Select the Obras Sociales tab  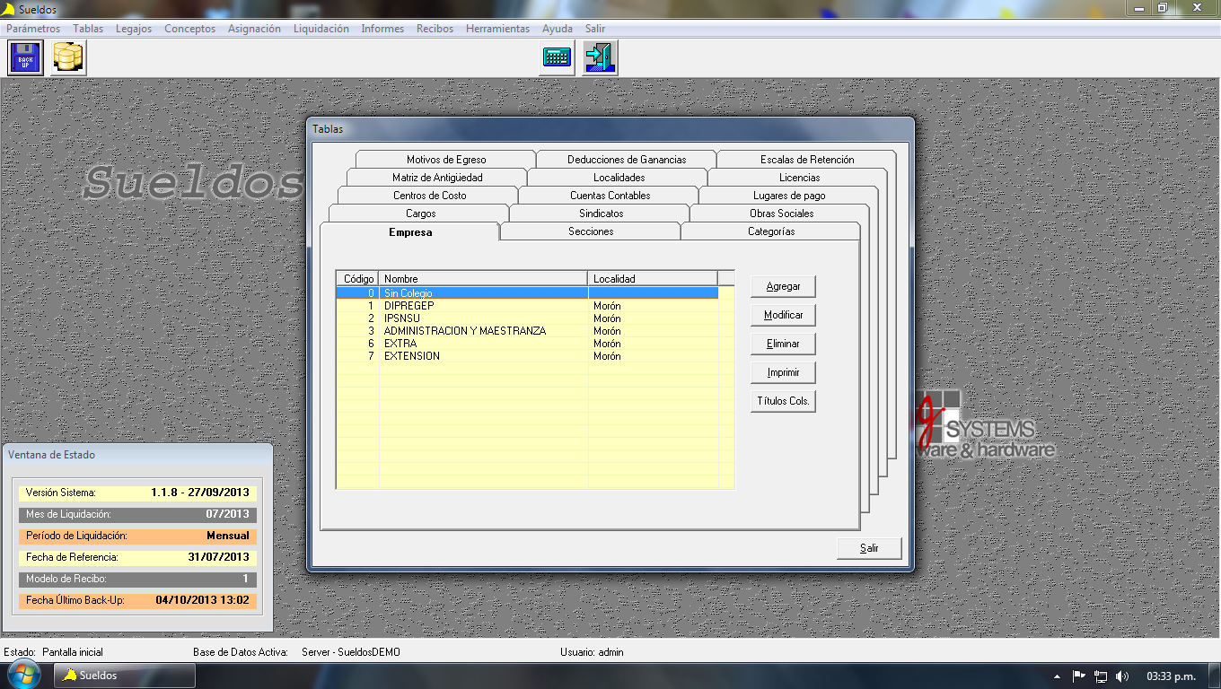[x=781, y=214]
